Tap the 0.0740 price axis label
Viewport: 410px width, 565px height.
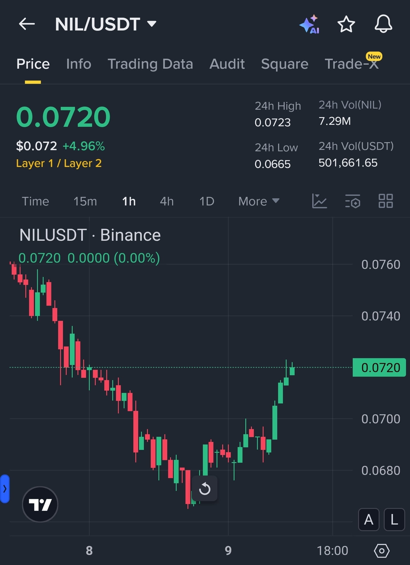click(381, 316)
